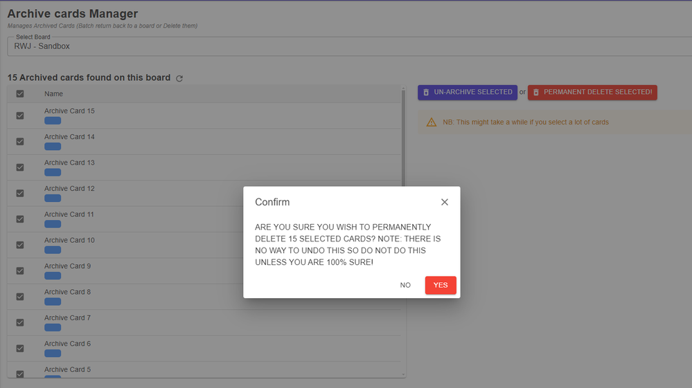Screen dimensions: 692x388
Task: Click the trash icon in PERMANENT DELETE button
Action: point(535,93)
